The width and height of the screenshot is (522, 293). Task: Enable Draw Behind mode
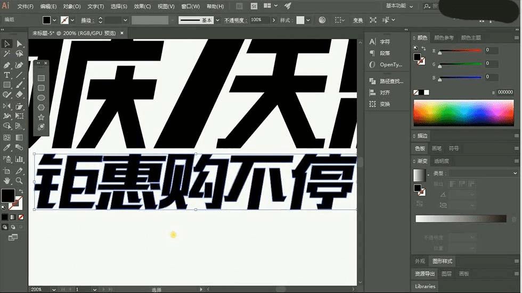click(x=13, y=227)
